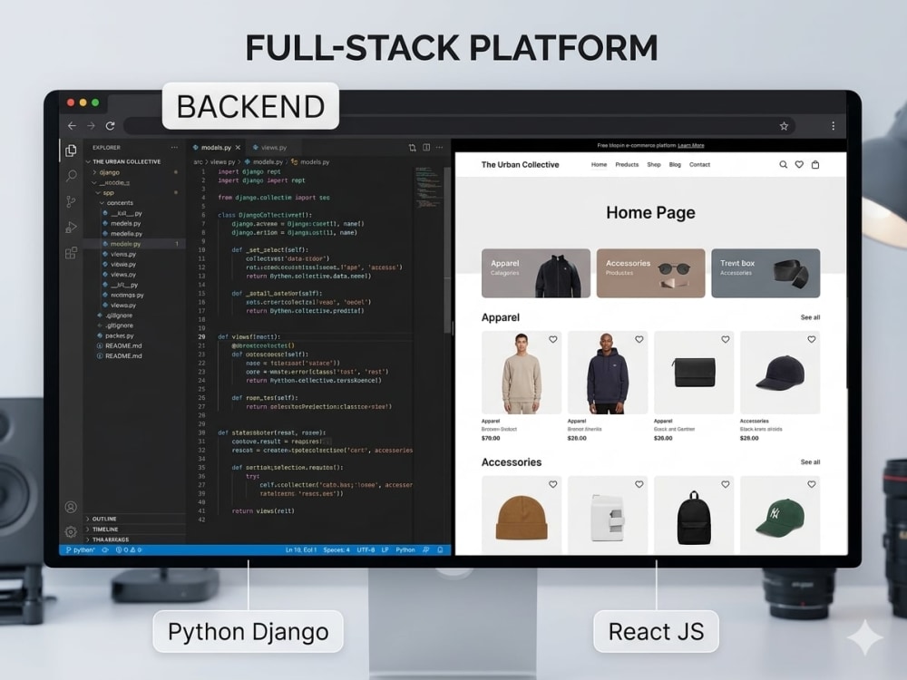Screen dimensions: 907x680
Task: Open Run and Debug icon in activity bar
Action: pos(71,228)
